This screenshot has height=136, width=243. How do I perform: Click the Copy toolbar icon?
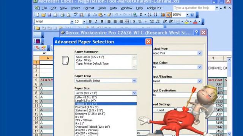[x=95, y=15]
